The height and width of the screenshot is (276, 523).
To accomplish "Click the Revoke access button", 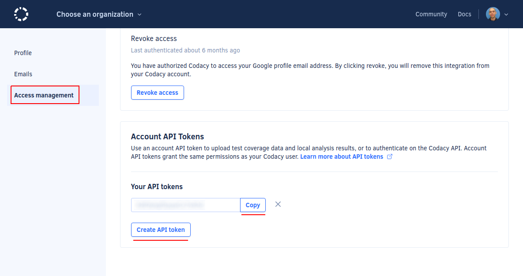I will [x=158, y=93].
